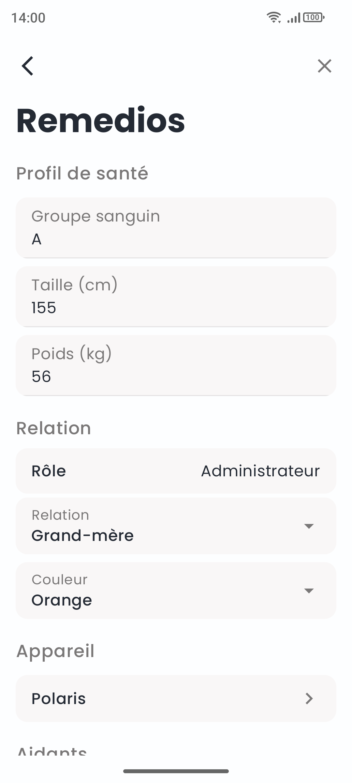Tap the bottom home gesture bar
Viewport: 352px width, 783px height.
click(x=176, y=771)
